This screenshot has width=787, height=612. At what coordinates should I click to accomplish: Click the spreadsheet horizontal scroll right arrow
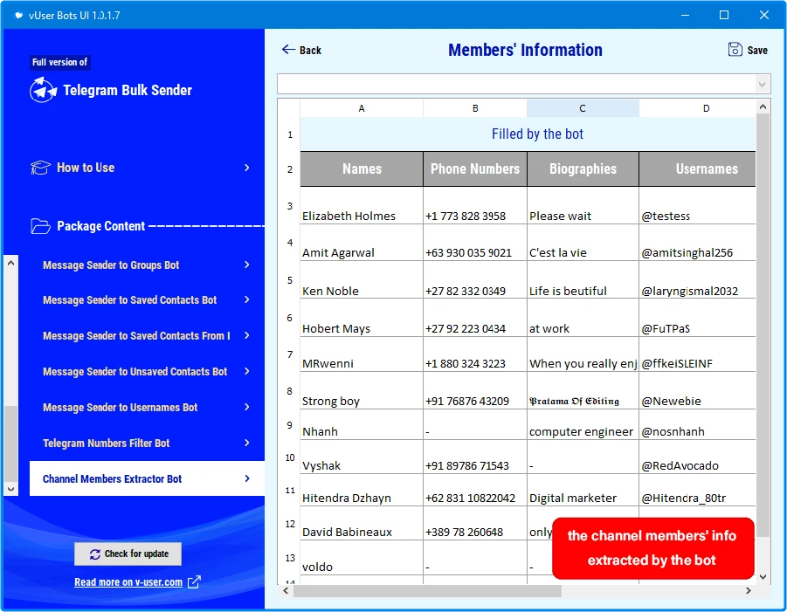click(749, 590)
